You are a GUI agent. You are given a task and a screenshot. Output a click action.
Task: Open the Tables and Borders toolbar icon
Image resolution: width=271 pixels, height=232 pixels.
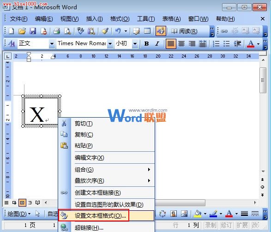(136, 31)
